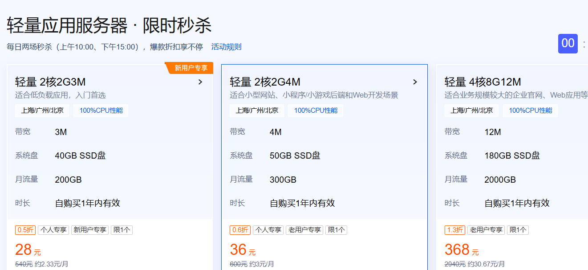
Task: Open the 活动规则 link
Action: (226, 47)
